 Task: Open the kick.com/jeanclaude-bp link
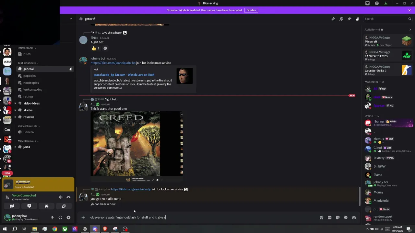[x=113, y=63]
